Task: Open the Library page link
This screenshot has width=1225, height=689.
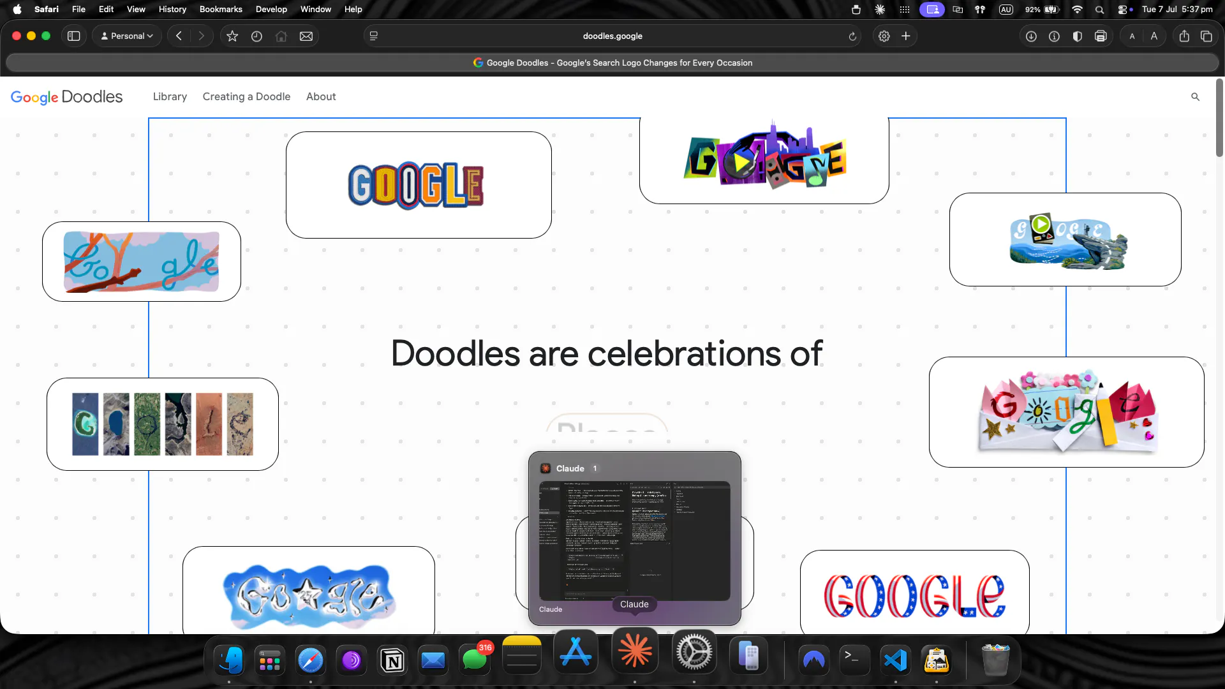Action: pyautogui.click(x=170, y=96)
